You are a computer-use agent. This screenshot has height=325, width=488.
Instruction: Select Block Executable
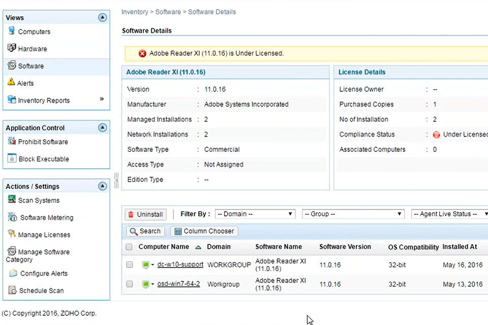coord(11,158)
